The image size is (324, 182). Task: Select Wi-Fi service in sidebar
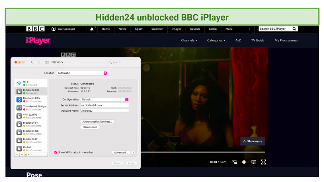click(31, 83)
